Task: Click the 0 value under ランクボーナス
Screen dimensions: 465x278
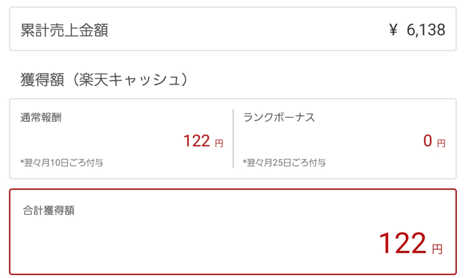Action: click(427, 141)
